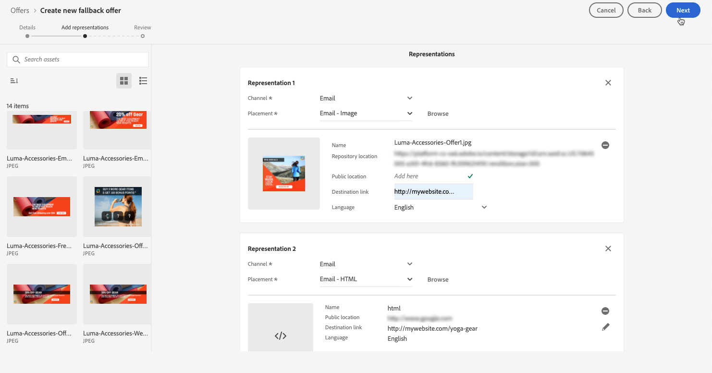This screenshot has height=373, width=712.
Task: Remove Representation 1 with the X icon
Action: (x=608, y=83)
